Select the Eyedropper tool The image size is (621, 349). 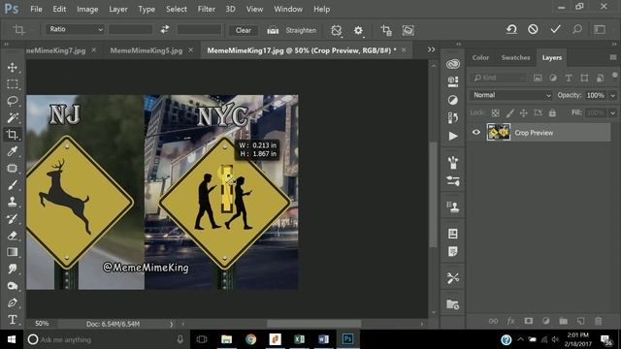point(13,151)
